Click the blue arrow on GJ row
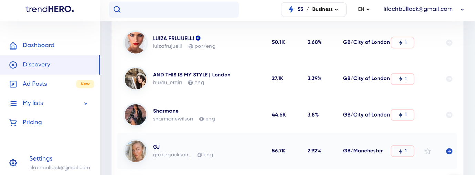The height and width of the screenshot is (175, 475). pos(449,151)
